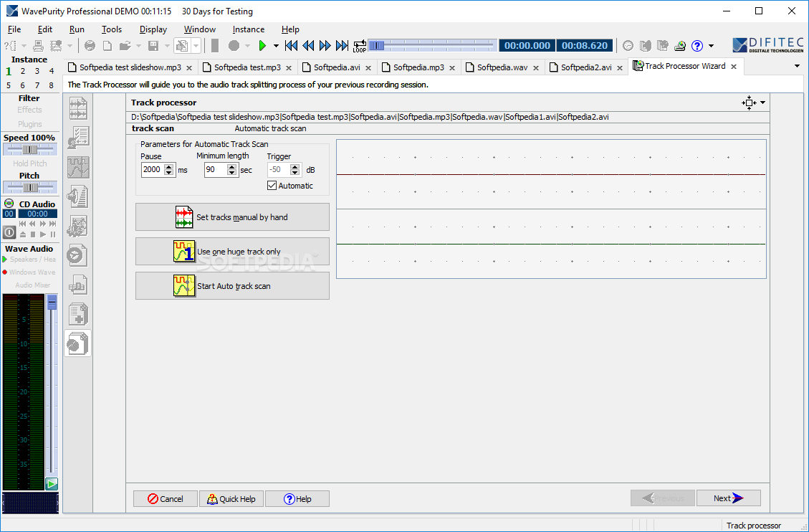Image resolution: width=809 pixels, height=532 pixels.
Task: Click the 00:08.620 duration display
Action: pyautogui.click(x=585, y=46)
